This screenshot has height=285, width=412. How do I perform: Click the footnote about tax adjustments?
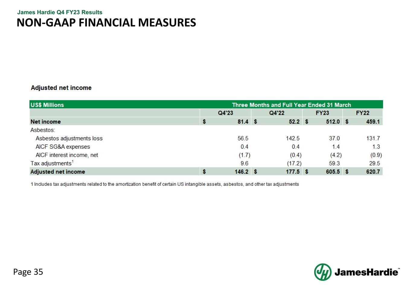coord(165,184)
